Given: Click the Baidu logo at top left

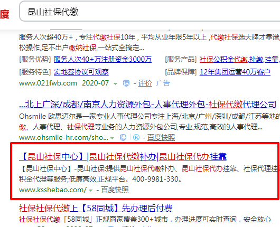Looking at the screenshot, I should [5, 14].
